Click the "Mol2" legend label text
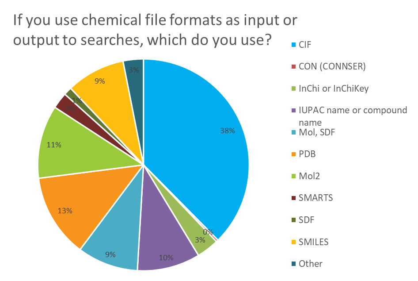The height and width of the screenshot is (281, 418). coord(309,176)
